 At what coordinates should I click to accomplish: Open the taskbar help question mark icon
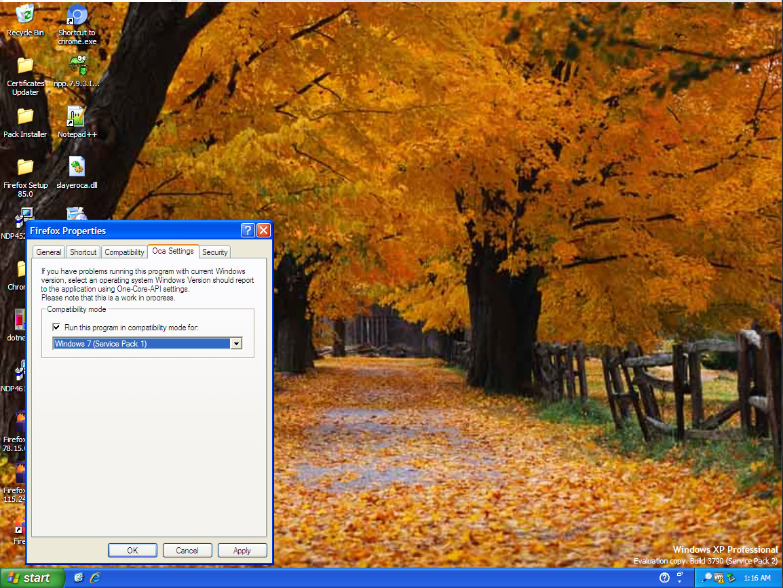(x=664, y=578)
